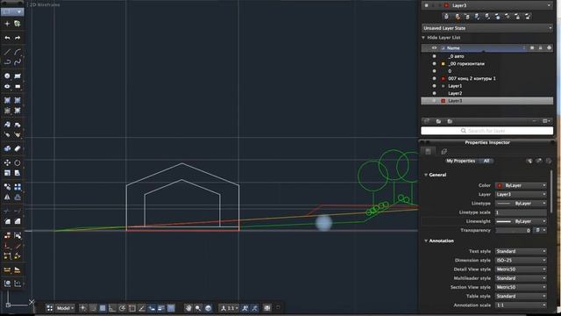Click Hide Layer List
The height and width of the screenshot is (316, 561).
(x=444, y=38)
